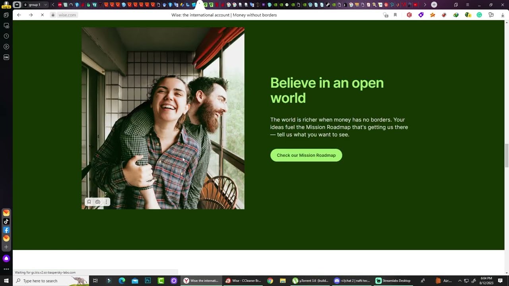Click the page vertical scrollbar thumb
This screenshot has width=509, height=286.
(x=507, y=156)
